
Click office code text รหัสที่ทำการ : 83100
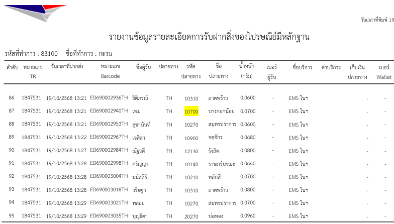(x=31, y=53)
